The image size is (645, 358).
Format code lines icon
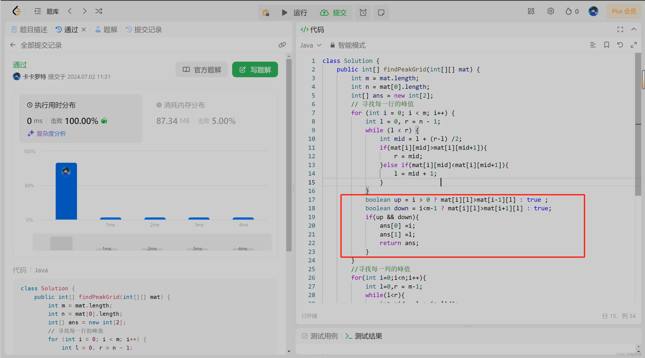593,45
